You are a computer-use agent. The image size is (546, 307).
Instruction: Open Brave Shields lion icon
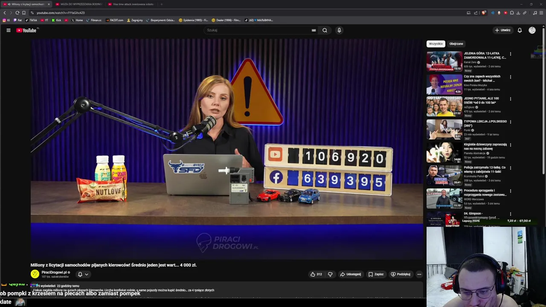click(x=483, y=13)
